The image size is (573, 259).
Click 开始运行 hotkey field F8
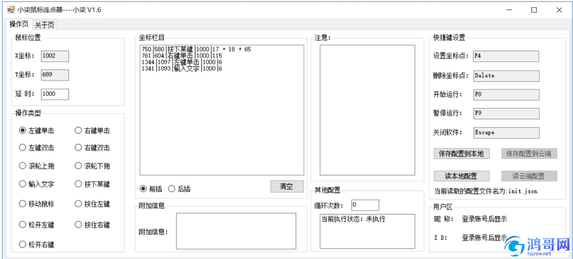(x=506, y=95)
